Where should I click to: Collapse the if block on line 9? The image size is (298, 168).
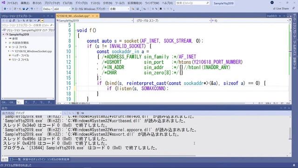[x=76, y=46]
